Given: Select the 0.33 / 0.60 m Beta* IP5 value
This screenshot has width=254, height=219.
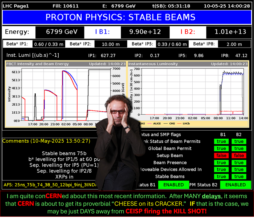Looking at the screenshot, I should click(x=172, y=44).
